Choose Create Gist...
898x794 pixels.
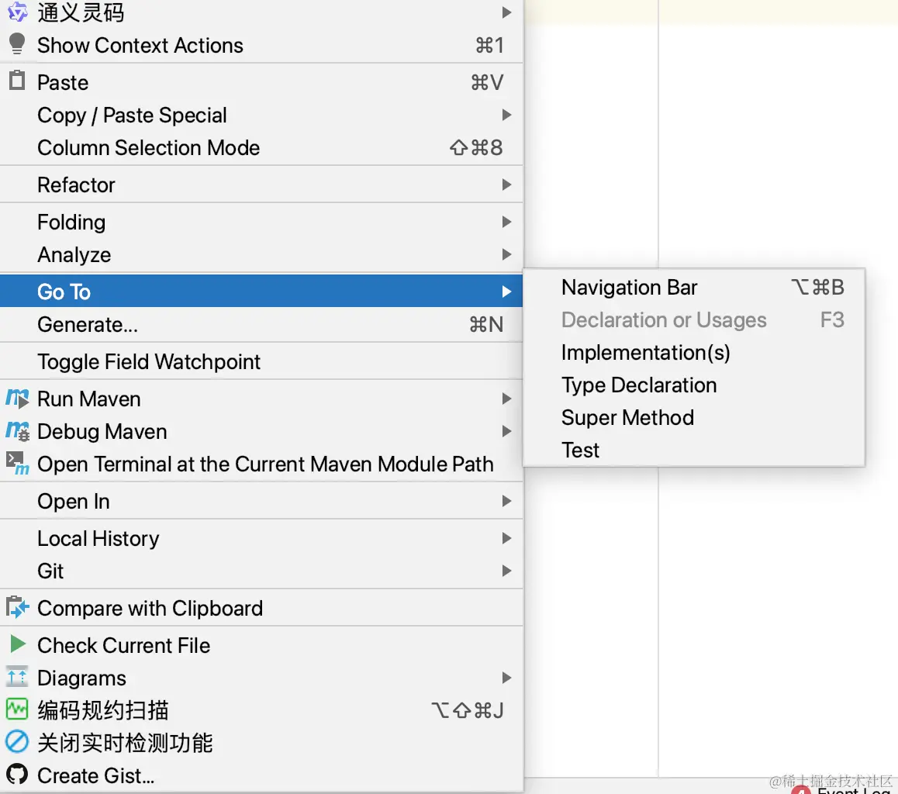click(x=261, y=775)
